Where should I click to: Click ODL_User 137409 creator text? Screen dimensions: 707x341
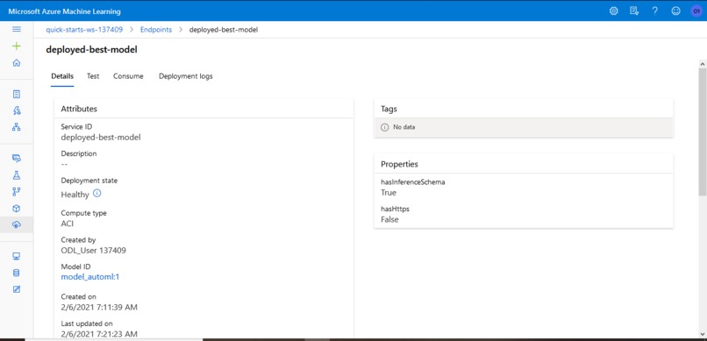click(93, 250)
